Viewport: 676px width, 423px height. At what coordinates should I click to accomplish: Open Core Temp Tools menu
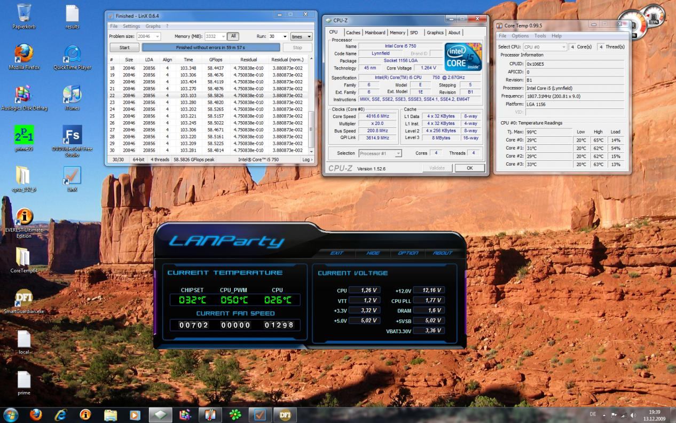(x=540, y=36)
